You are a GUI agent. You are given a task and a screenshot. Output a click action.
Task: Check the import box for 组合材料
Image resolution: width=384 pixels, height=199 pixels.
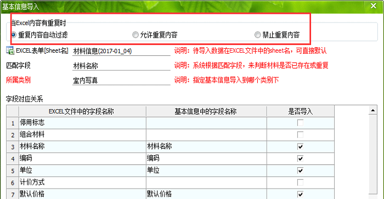coord(300,135)
